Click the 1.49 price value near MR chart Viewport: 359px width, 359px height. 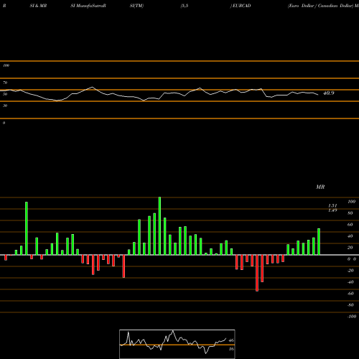coord(332,210)
